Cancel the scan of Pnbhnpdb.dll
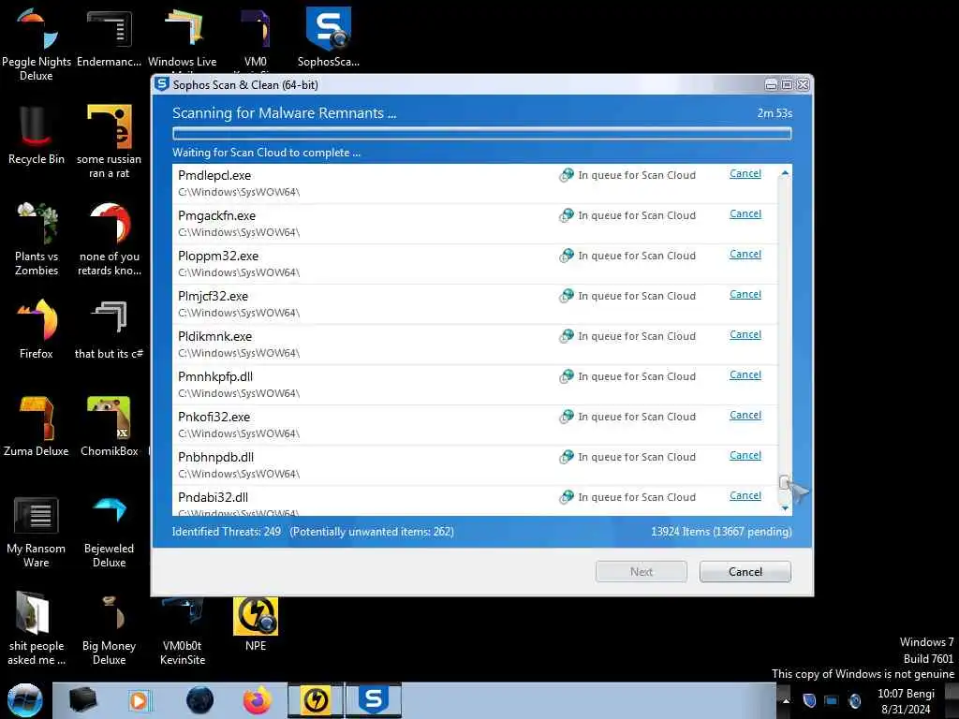This screenshot has width=959, height=719. click(x=745, y=456)
